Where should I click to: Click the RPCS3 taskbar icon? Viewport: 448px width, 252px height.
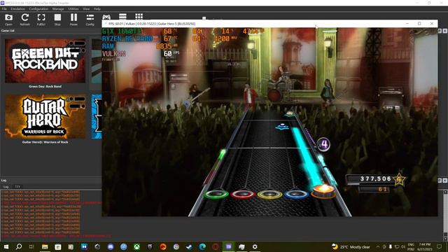click(x=229, y=246)
